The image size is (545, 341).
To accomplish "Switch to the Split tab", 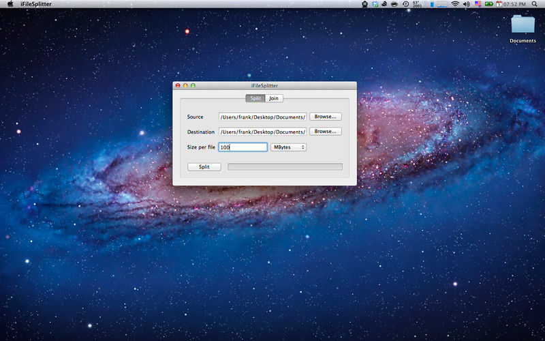I will point(255,98).
